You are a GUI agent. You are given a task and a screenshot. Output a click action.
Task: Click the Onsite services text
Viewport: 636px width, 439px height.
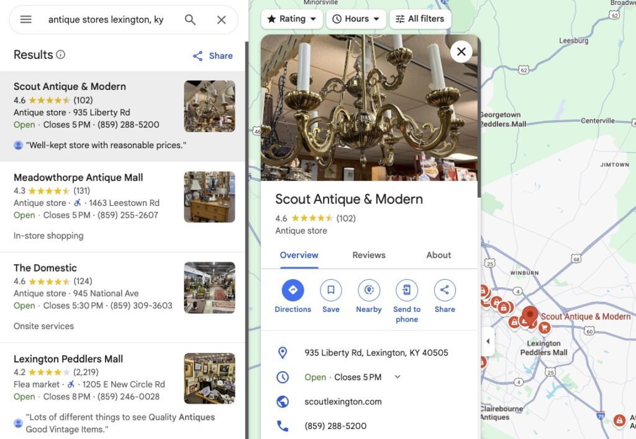(44, 326)
